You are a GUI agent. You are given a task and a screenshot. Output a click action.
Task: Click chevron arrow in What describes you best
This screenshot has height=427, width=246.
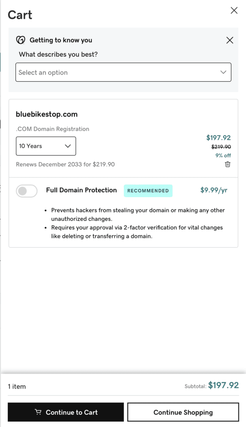tap(223, 72)
